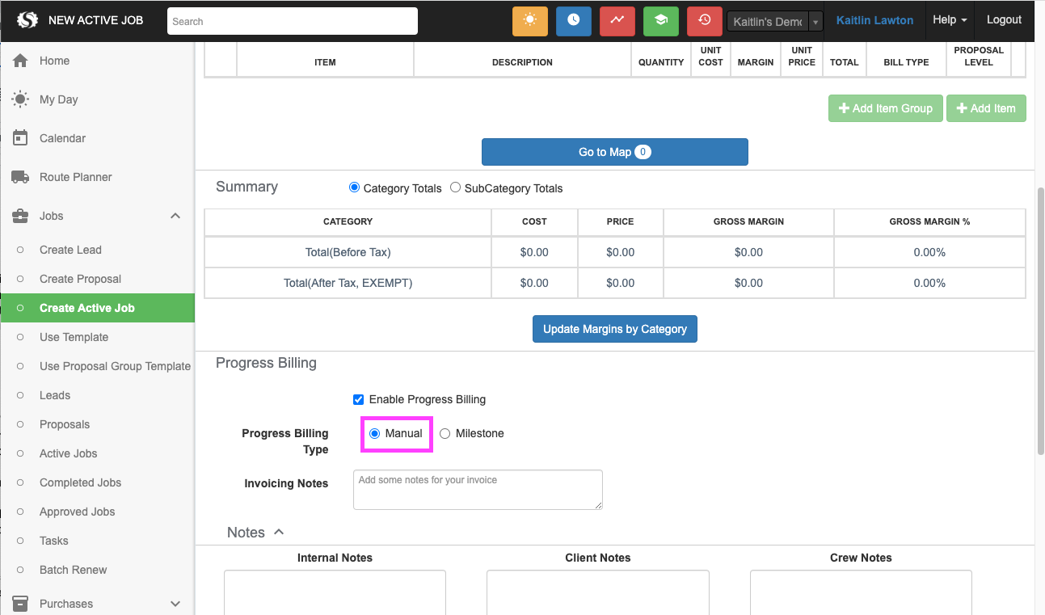Select the Category Totals radio button
The image size is (1045, 615).
(x=354, y=187)
